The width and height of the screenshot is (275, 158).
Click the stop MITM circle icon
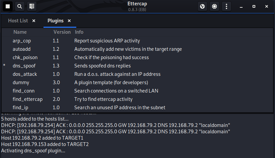(214, 6)
